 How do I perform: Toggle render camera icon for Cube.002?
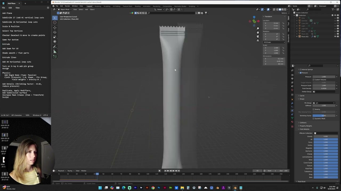tap(338, 23)
